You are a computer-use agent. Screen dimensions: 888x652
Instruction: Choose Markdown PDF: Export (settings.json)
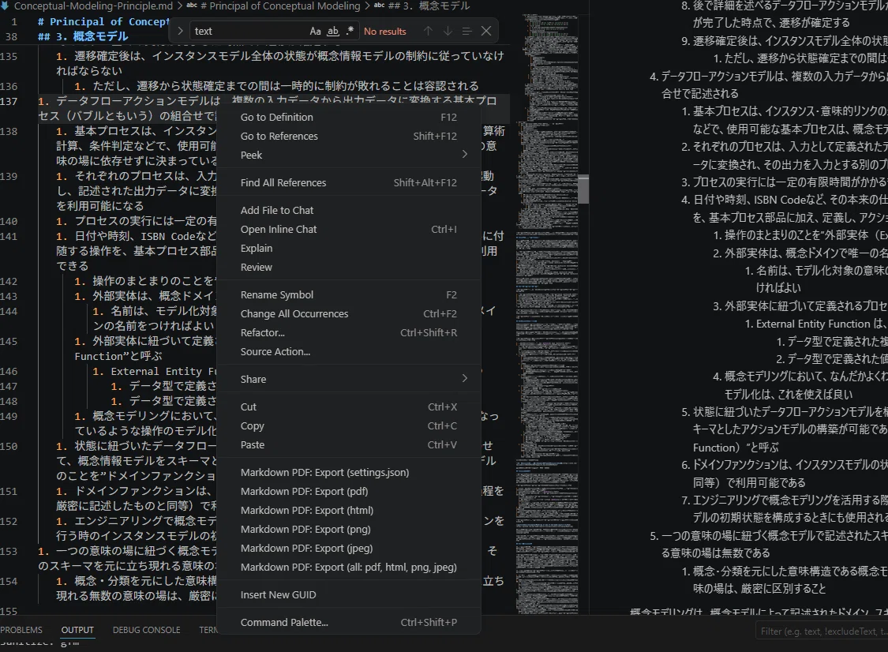pos(349,473)
